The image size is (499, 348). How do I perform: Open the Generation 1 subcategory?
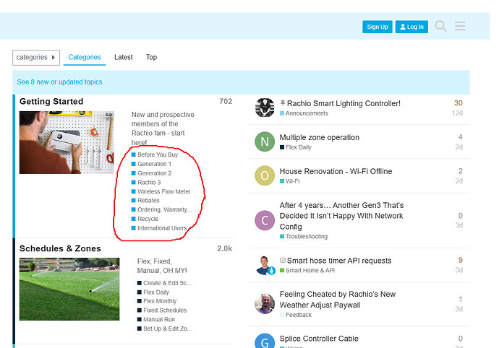154,164
